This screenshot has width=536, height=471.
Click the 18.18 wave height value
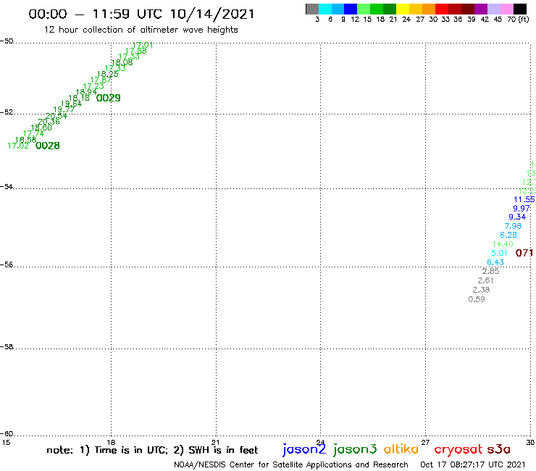coord(79,98)
